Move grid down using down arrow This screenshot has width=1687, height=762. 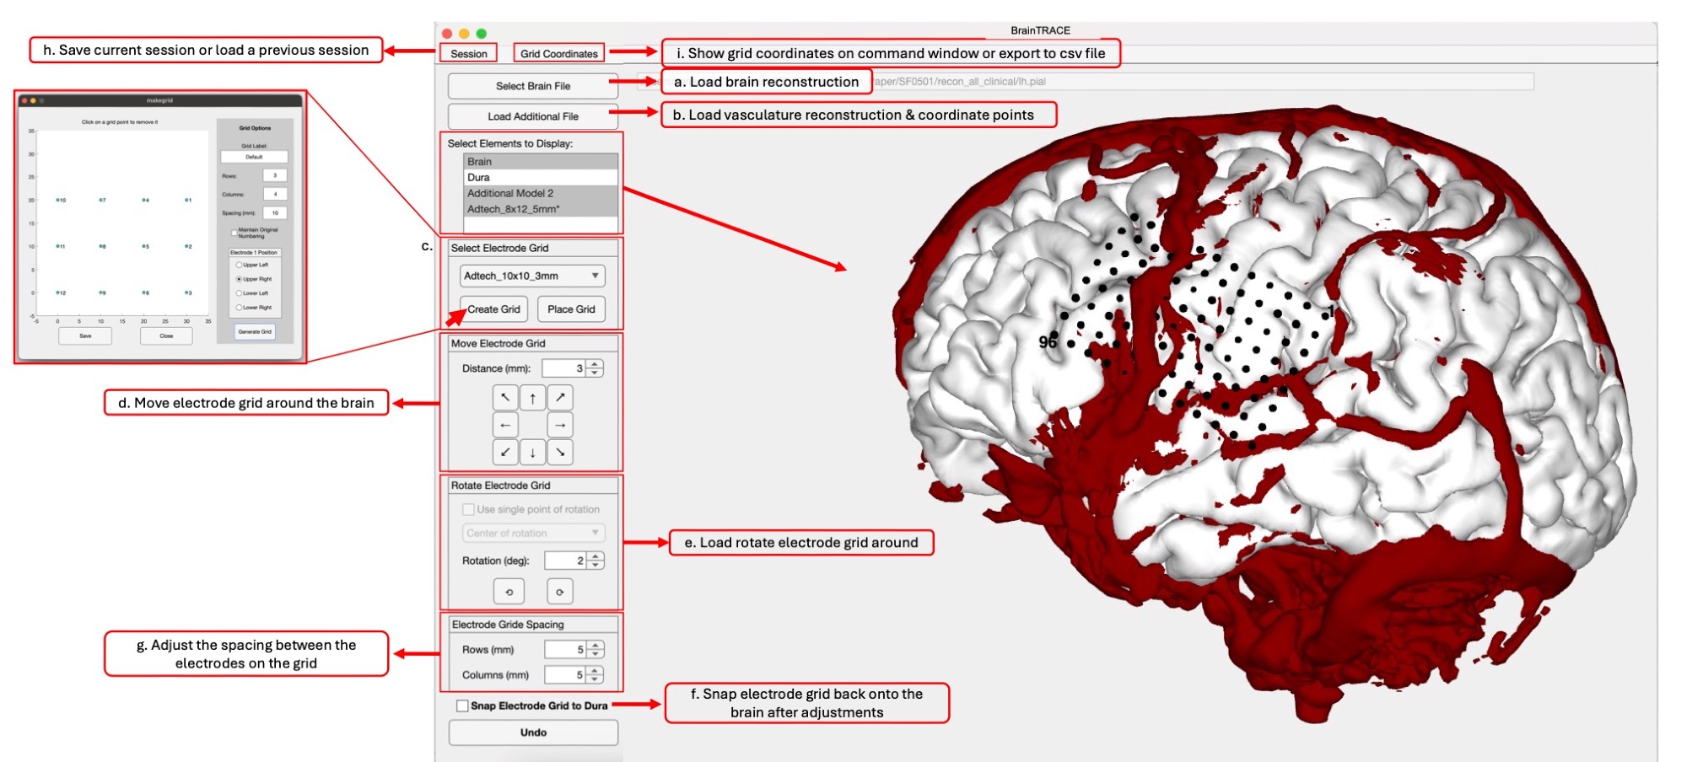[532, 453]
